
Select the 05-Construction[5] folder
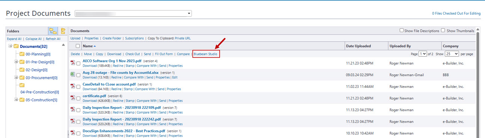click(42, 100)
